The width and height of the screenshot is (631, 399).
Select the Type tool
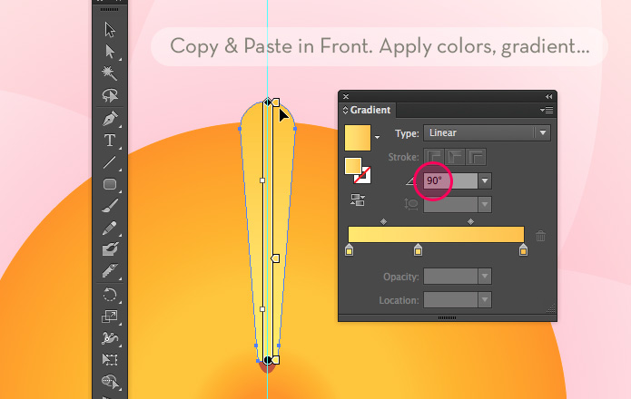point(110,141)
